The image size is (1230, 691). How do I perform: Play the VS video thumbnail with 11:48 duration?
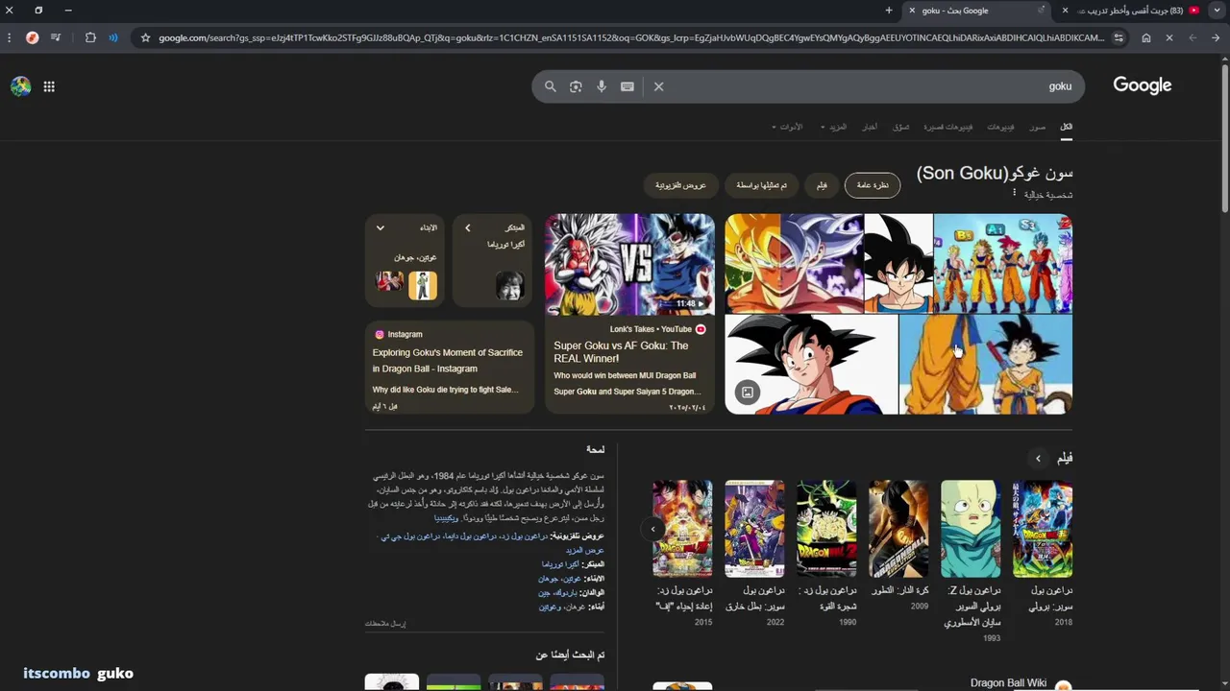[x=629, y=264]
